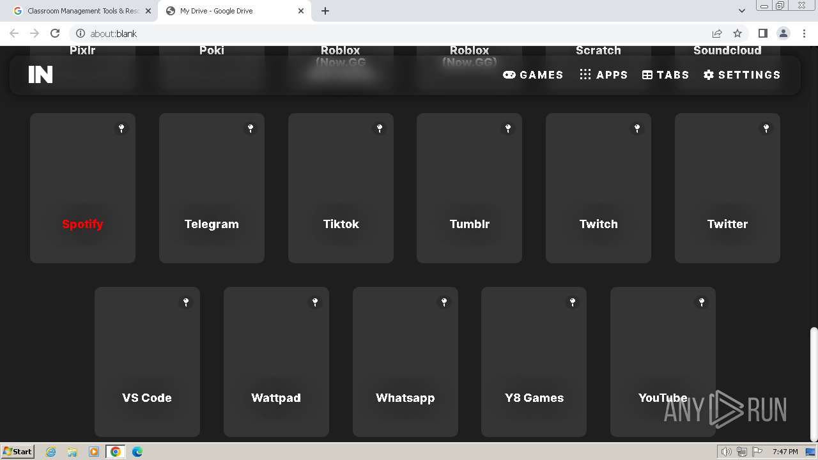
Task: Open the Whatsapp app card
Action: click(x=405, y=362)
